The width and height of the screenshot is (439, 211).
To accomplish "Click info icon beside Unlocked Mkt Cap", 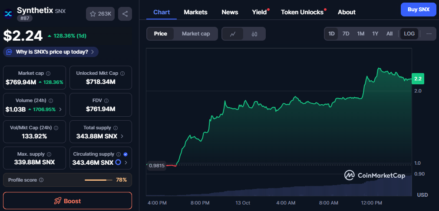I will point(122,74).
